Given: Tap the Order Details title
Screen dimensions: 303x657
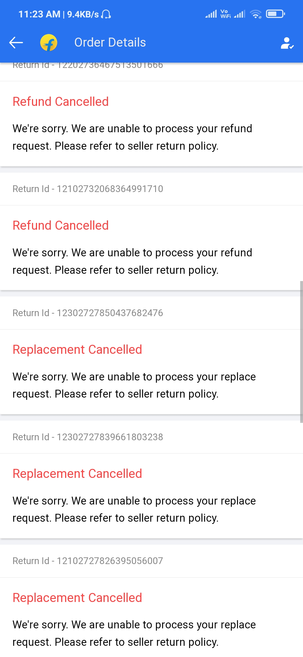Looking at the screenshot, I should pyautogui.click(x=110, y=42).
